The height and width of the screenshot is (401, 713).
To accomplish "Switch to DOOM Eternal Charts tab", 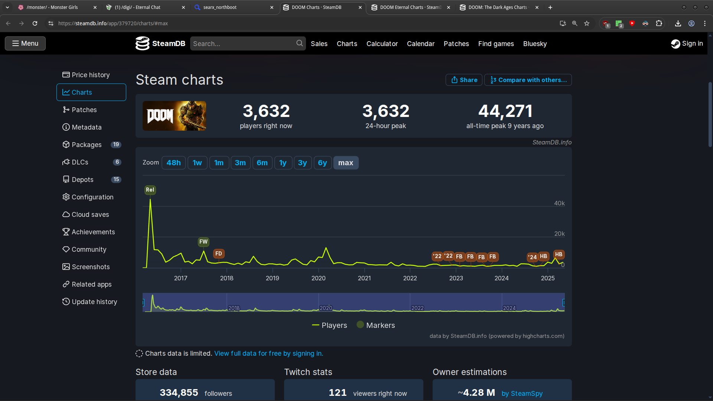I will coord(410,7).
